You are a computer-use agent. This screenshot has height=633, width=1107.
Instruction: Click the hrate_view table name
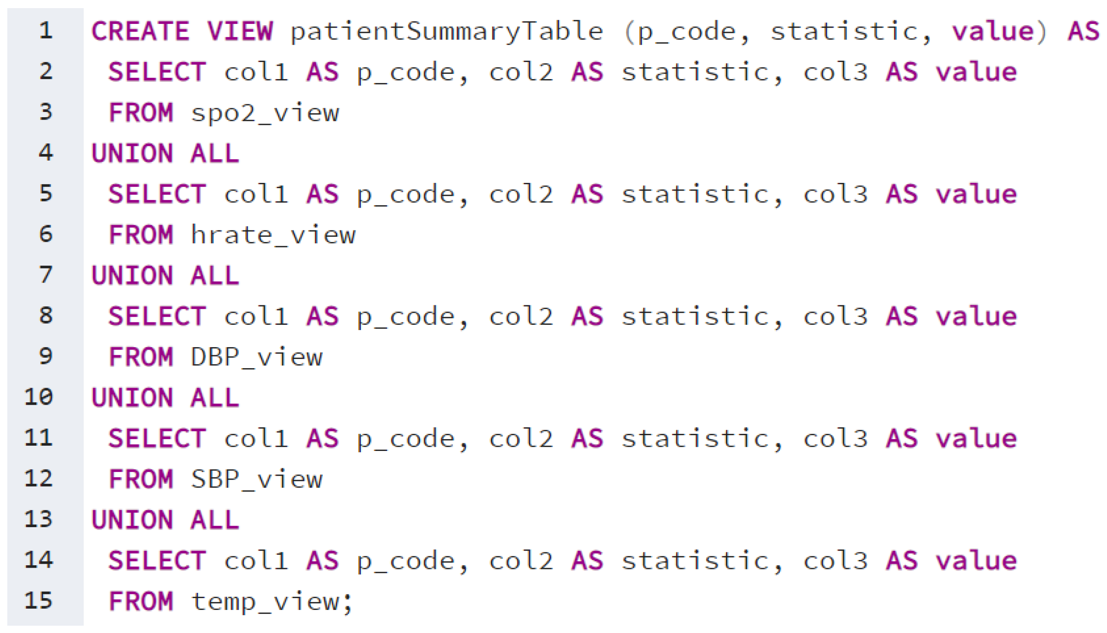pos(273,235)
